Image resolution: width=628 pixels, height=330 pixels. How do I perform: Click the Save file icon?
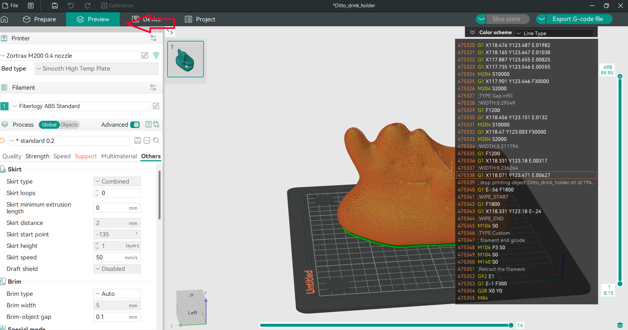coord(55,6)
